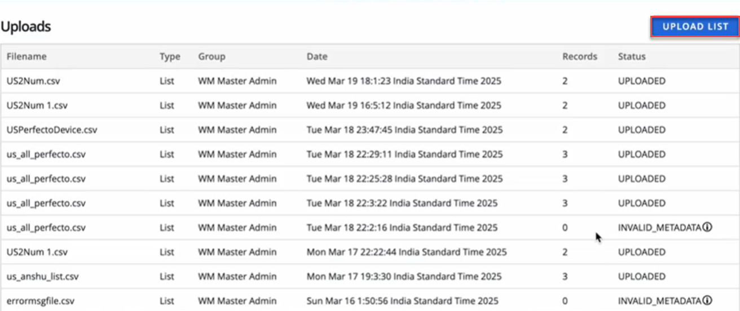Select the Filename column header
Image resolution: width=740 pixels, height=311 pixels.
point(27,56)
